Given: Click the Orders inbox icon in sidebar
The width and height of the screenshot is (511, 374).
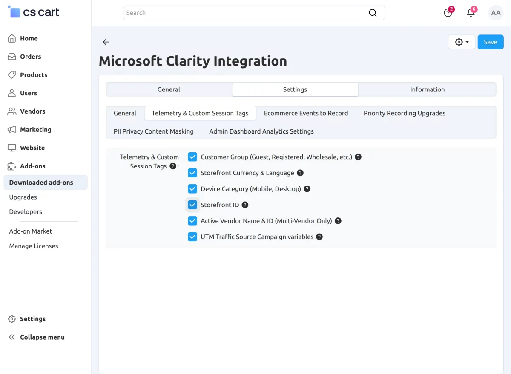Looking at the screenshot, I should (x=12, y=57).
